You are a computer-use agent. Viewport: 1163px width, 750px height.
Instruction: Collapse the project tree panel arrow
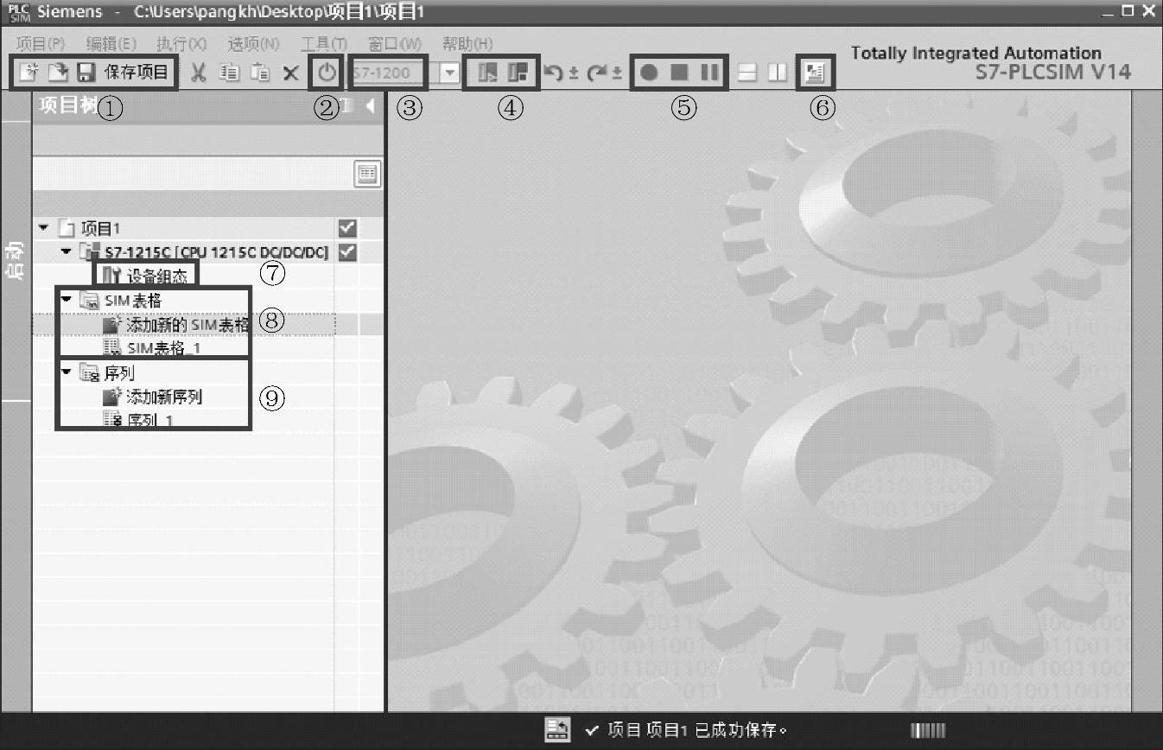point(371,106)
